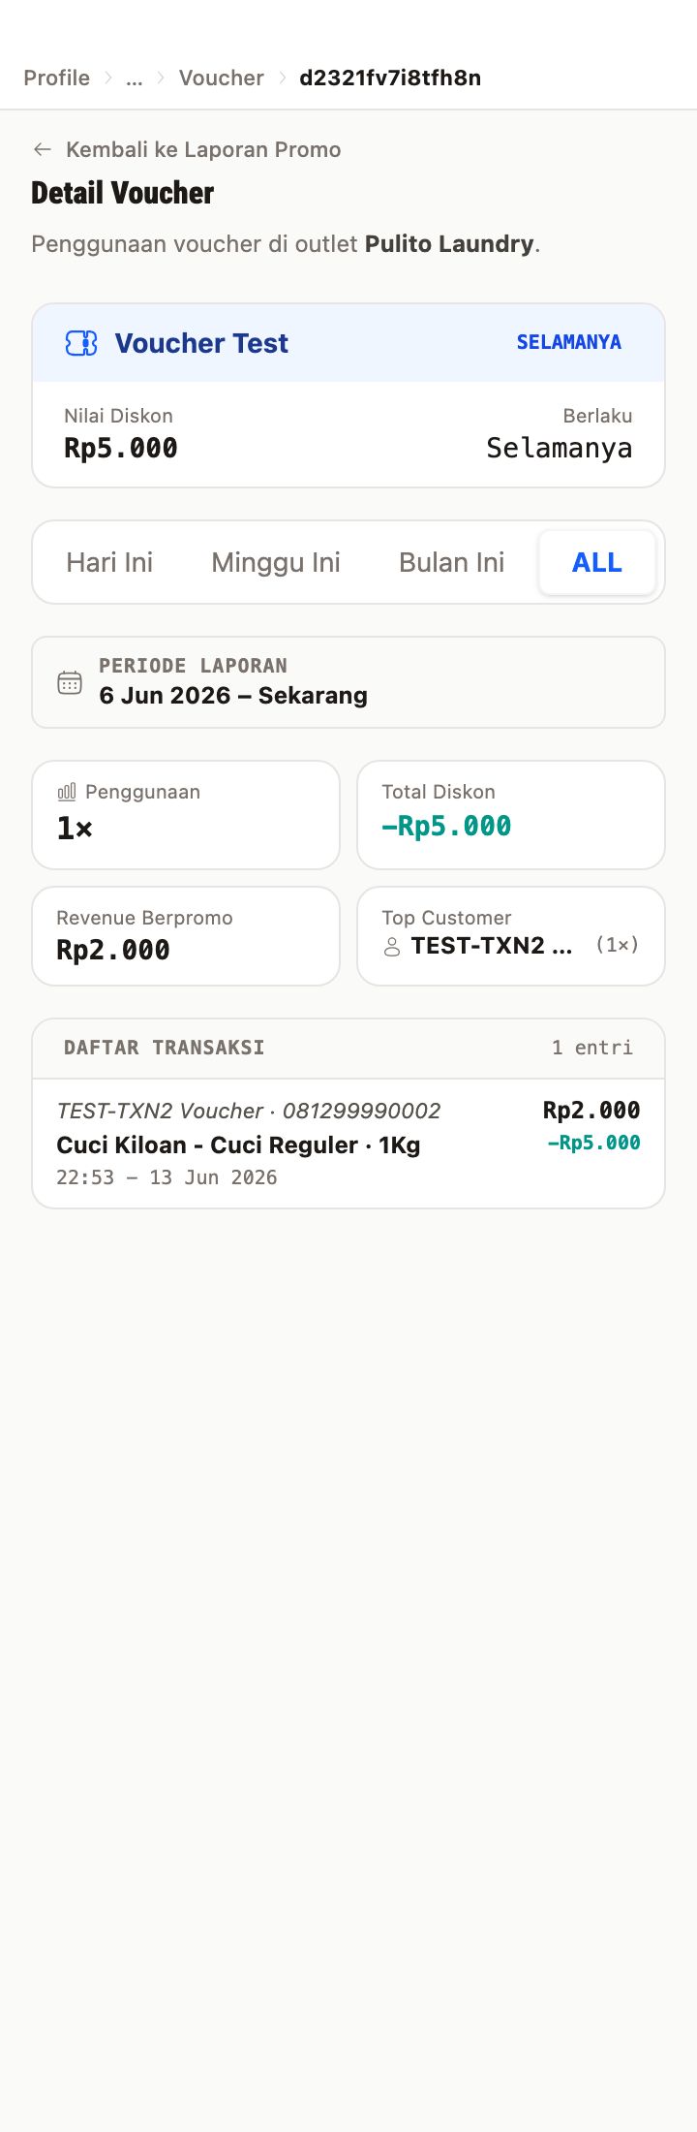The width and height of the screenshot is (697, 2132).
Task: Open the Periode Laporan date range selector
Action: [x=348, y=682]
